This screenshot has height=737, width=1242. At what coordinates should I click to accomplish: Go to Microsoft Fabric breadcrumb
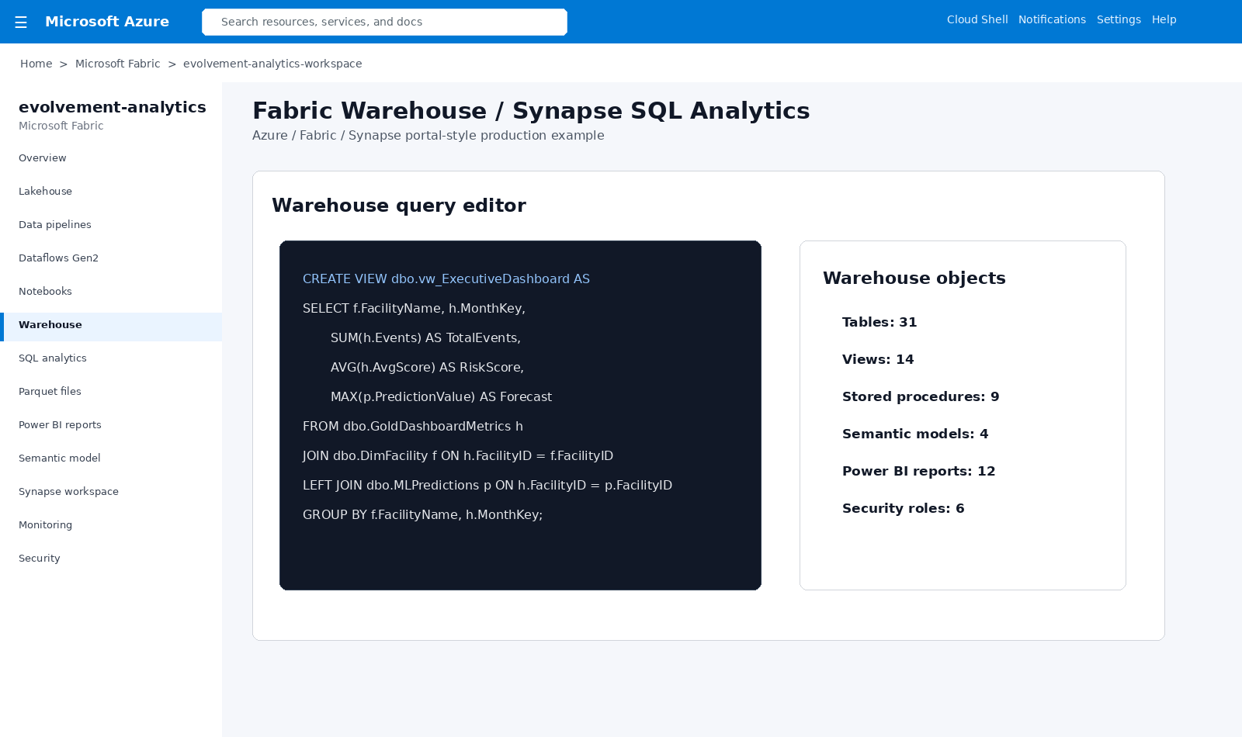[x=118, y=64]
